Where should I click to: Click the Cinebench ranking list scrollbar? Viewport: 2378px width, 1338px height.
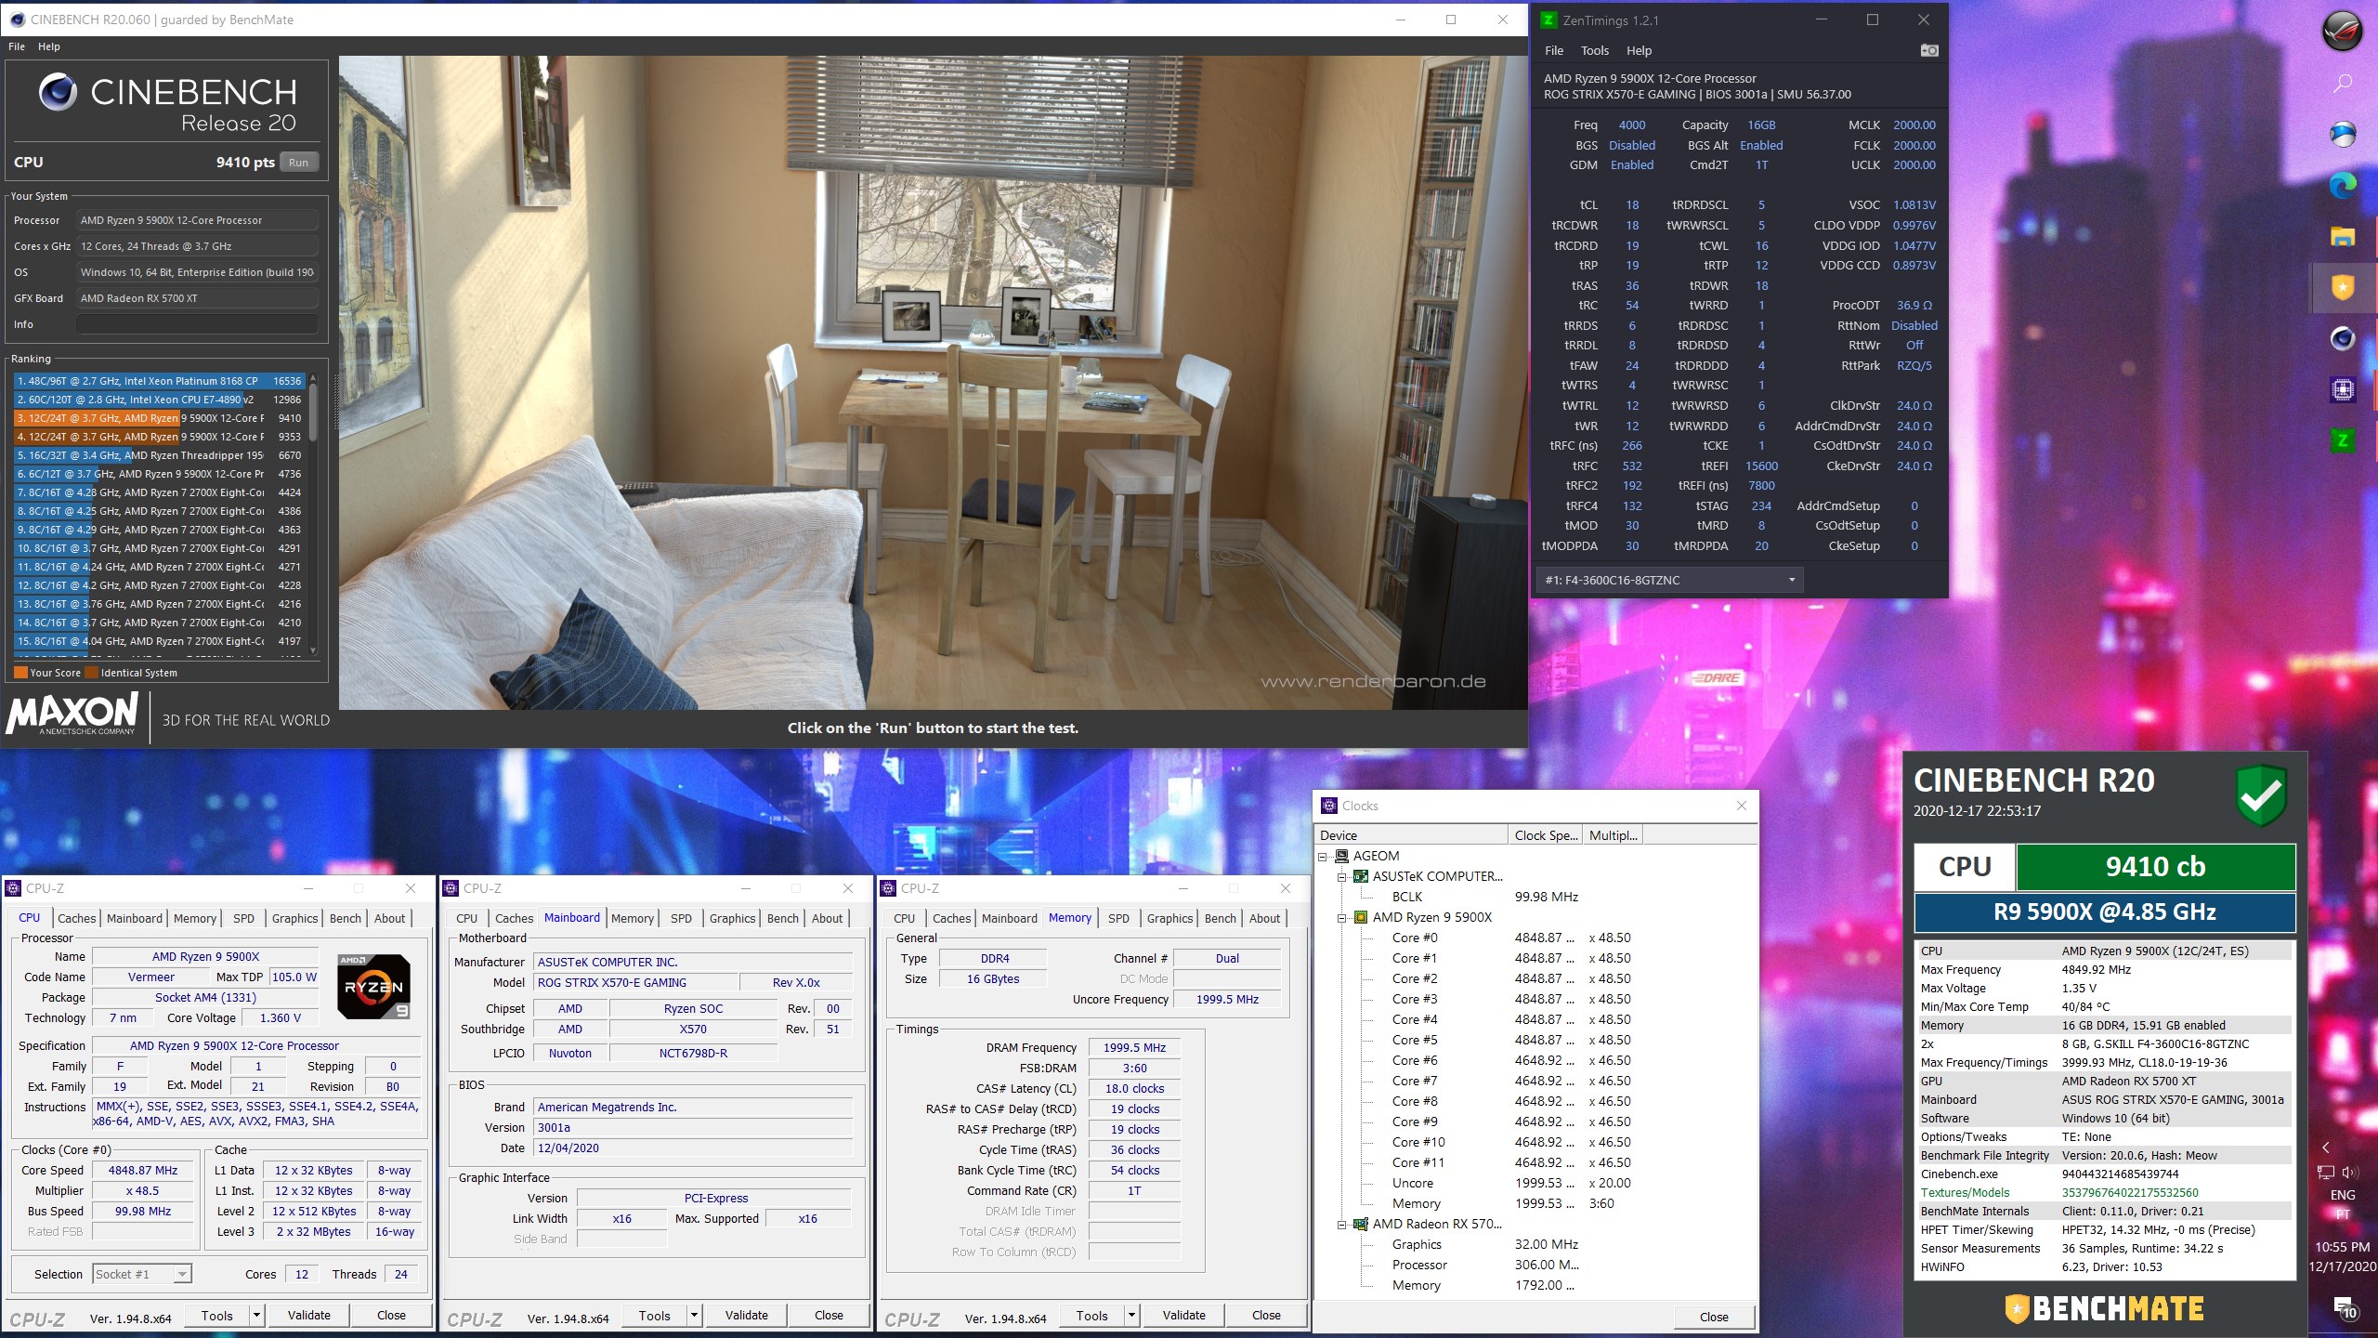(x=313, y=413)
